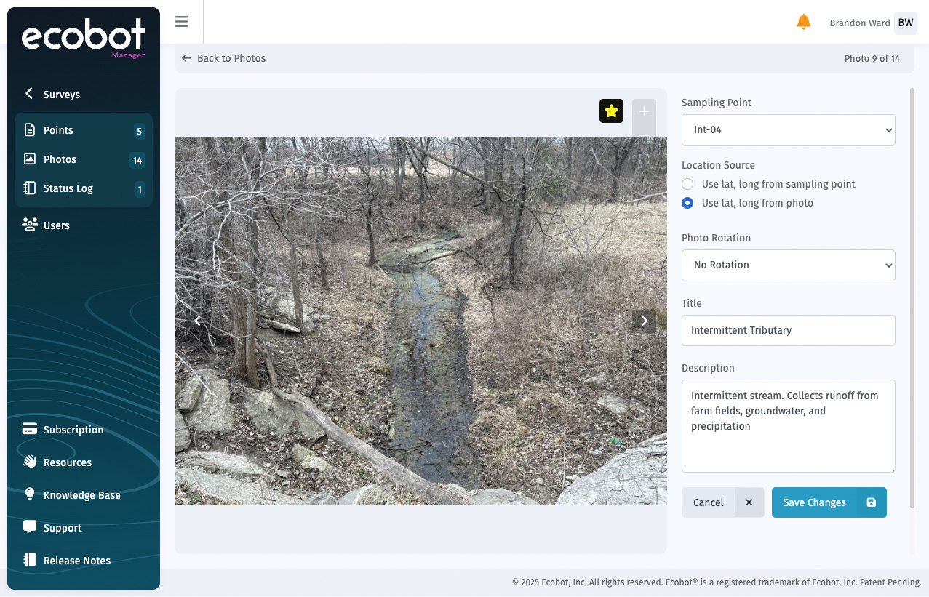Click the stream photo image
Screen dimensions: 929x597
point(420,321)
